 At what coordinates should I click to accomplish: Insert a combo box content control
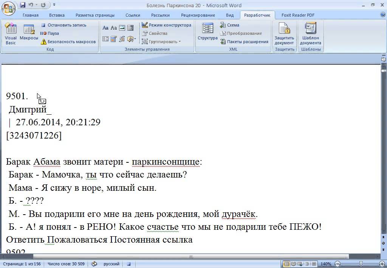pyautogui.click(x=130, y=28)
